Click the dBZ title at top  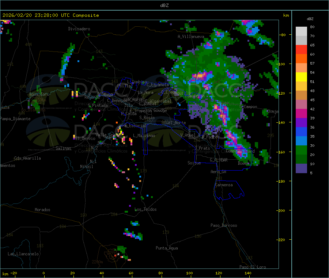164,5
